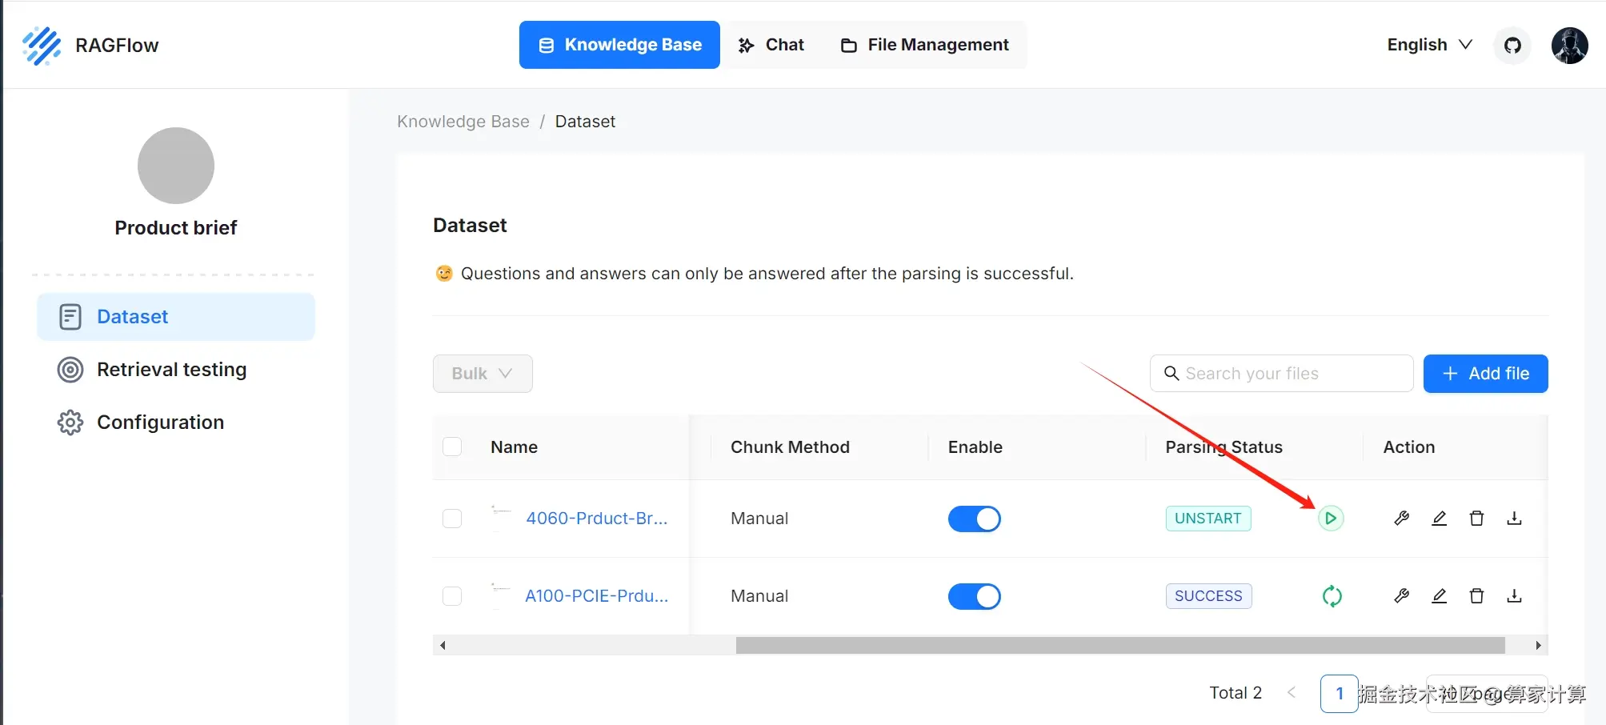Go to Knowledge Base breadcrumb link
Image resolution: width=1606 pixels, height=725 pixels.
[x=463, y=122]
